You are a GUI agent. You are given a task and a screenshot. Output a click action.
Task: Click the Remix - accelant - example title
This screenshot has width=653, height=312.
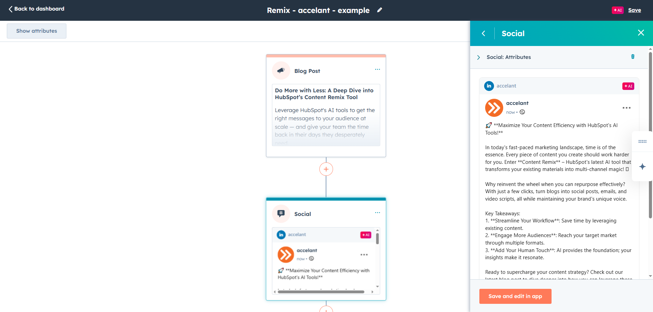318,10
